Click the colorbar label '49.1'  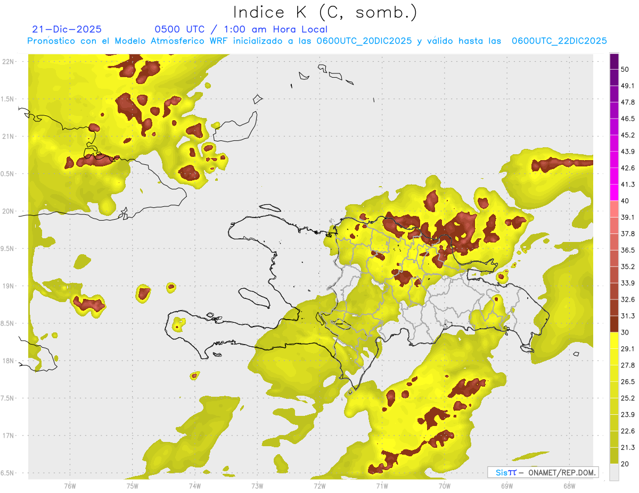(x=627, y=86)
